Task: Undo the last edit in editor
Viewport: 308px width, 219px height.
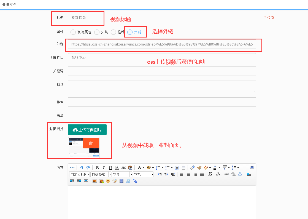Action: point(82,168)
